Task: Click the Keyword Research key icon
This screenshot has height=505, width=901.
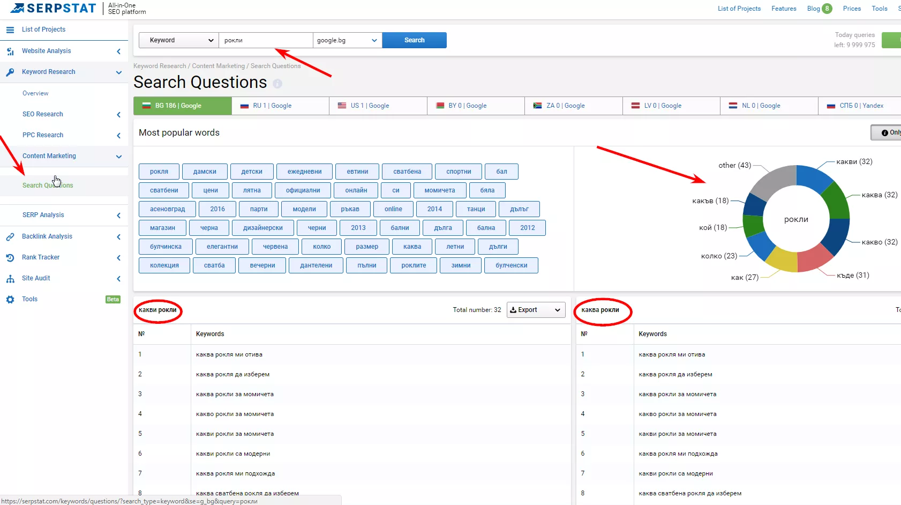Action: (x=10, y=72)
